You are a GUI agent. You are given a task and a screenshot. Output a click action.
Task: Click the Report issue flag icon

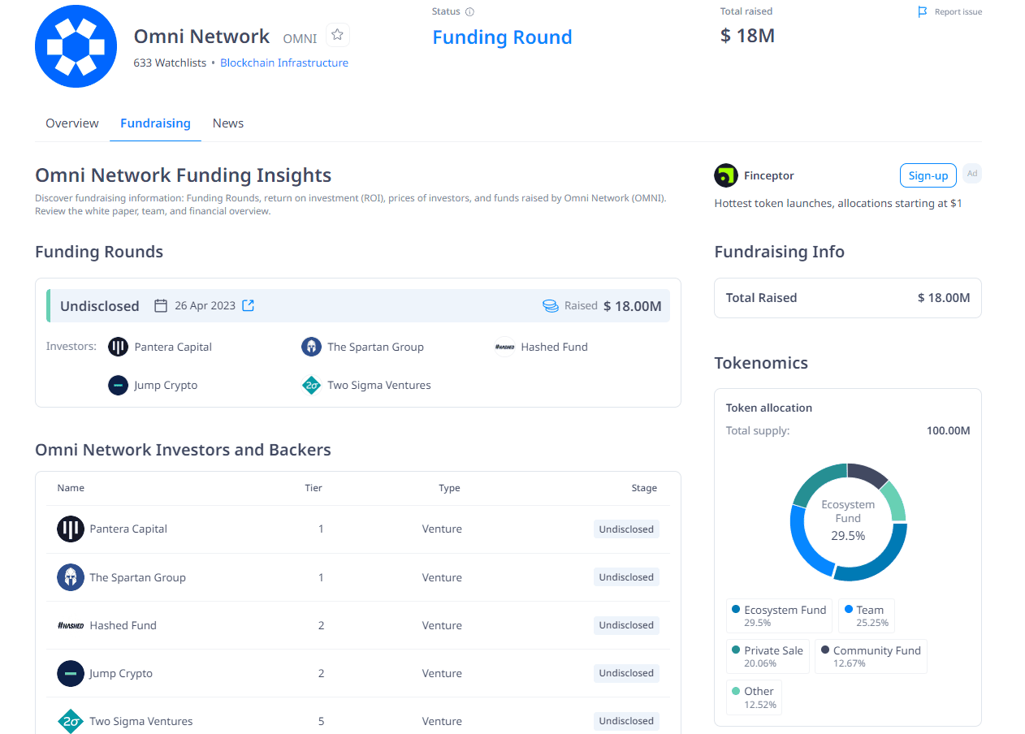(923, 12)
